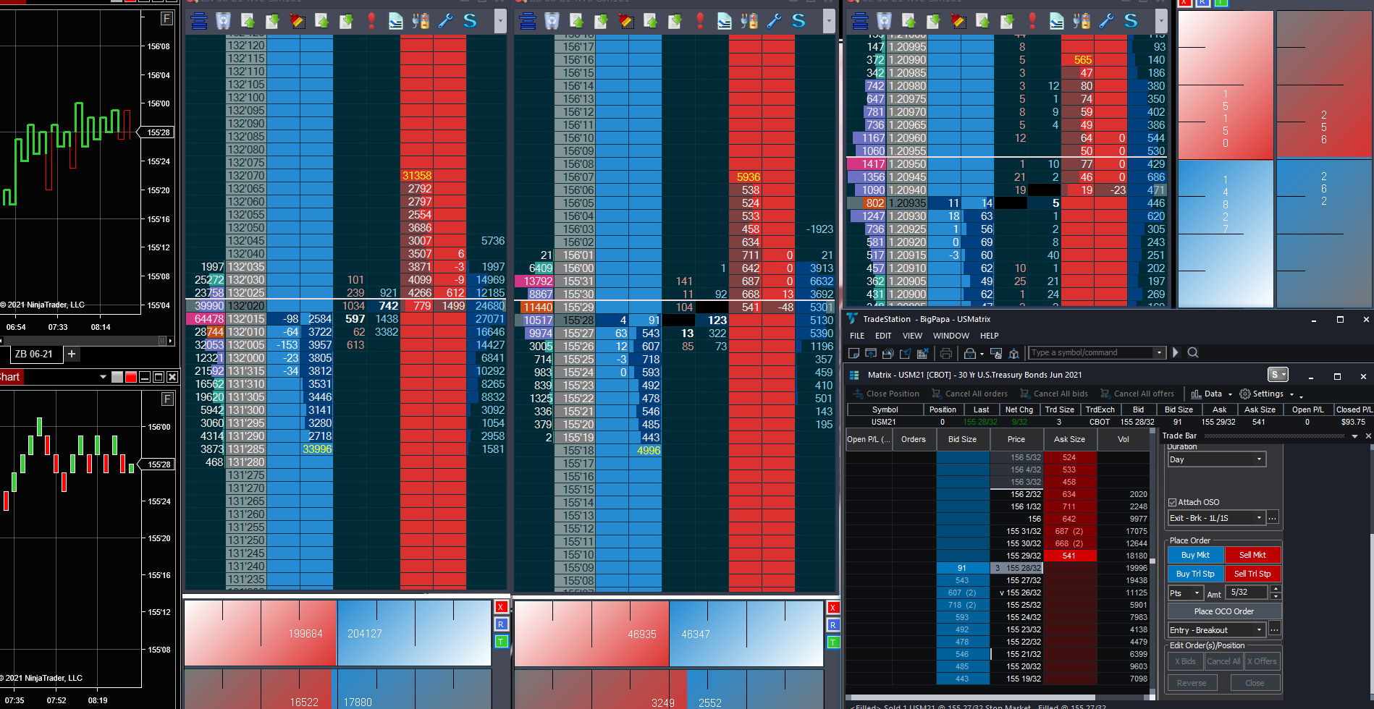Click wrench icon in middle 155'28 ladder toolbar
Image resolution: width=1374 pixels, height=709 pixels.
(x=774, y=21)
